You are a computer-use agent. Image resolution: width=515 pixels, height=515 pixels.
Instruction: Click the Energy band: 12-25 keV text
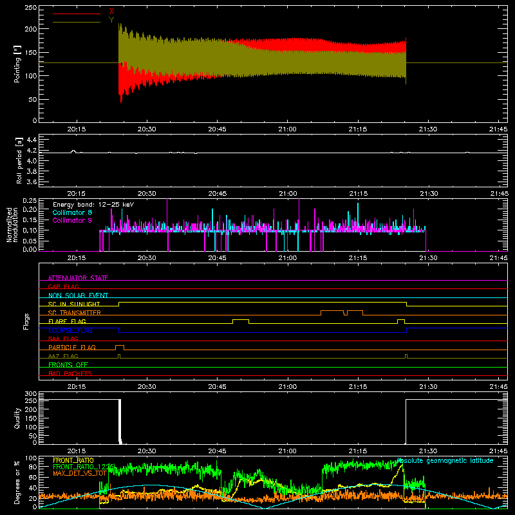coord(93,205)
